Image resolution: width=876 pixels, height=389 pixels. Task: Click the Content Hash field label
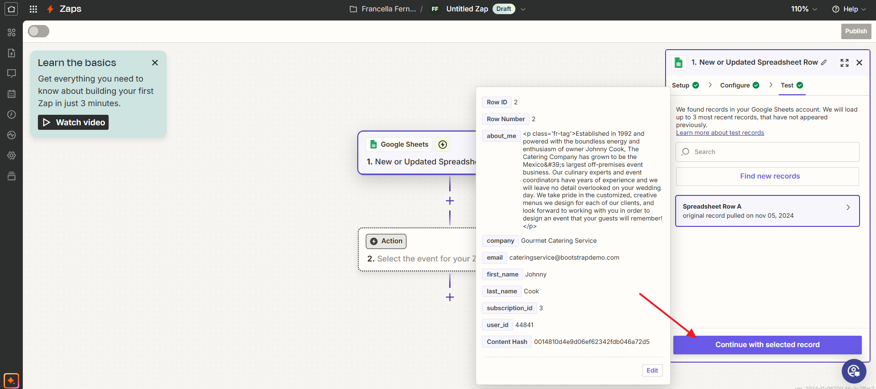507,342
